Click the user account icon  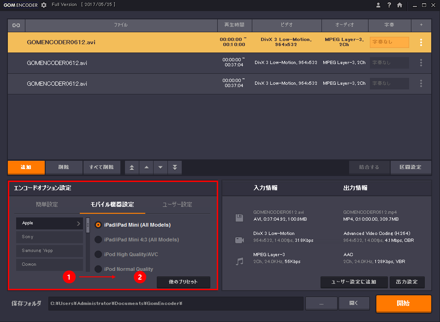378,5
